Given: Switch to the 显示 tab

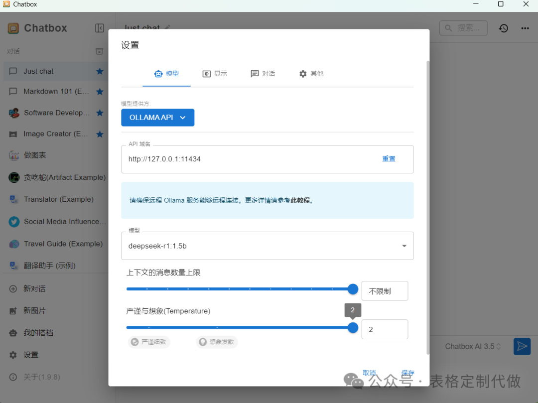Looking at the screenshot, I should (215, 74).
